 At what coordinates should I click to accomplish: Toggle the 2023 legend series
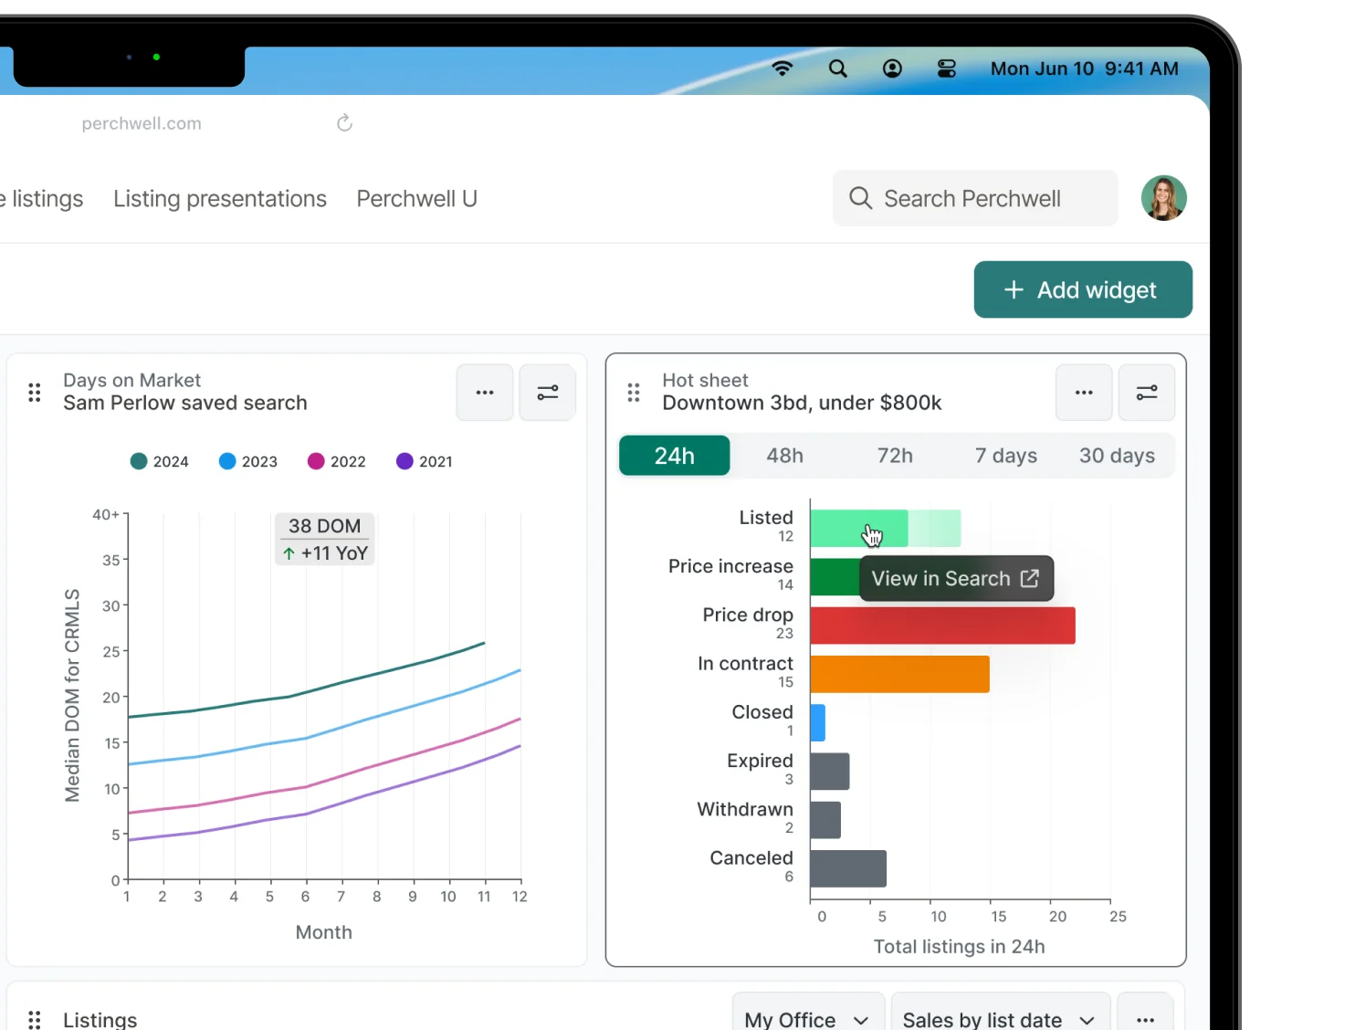tap(248, 461)
